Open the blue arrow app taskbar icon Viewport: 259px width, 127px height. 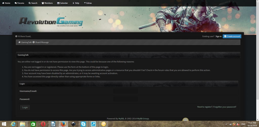pyautogui.click(x=94, y=124)
